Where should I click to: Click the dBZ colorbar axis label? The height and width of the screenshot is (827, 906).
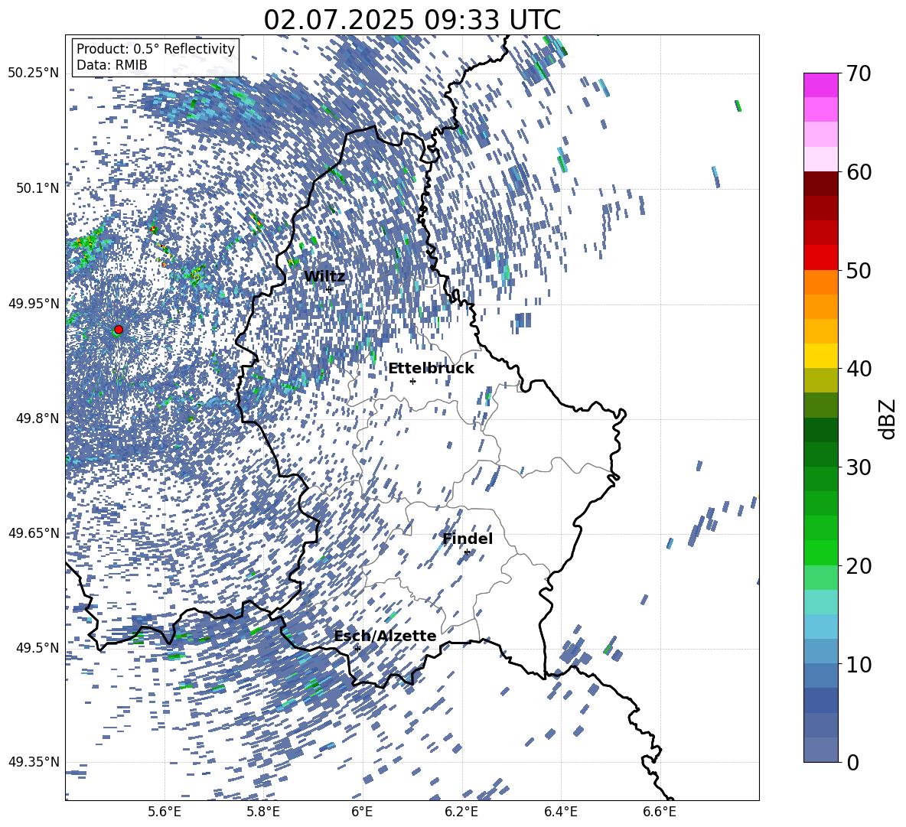[888, 418]
